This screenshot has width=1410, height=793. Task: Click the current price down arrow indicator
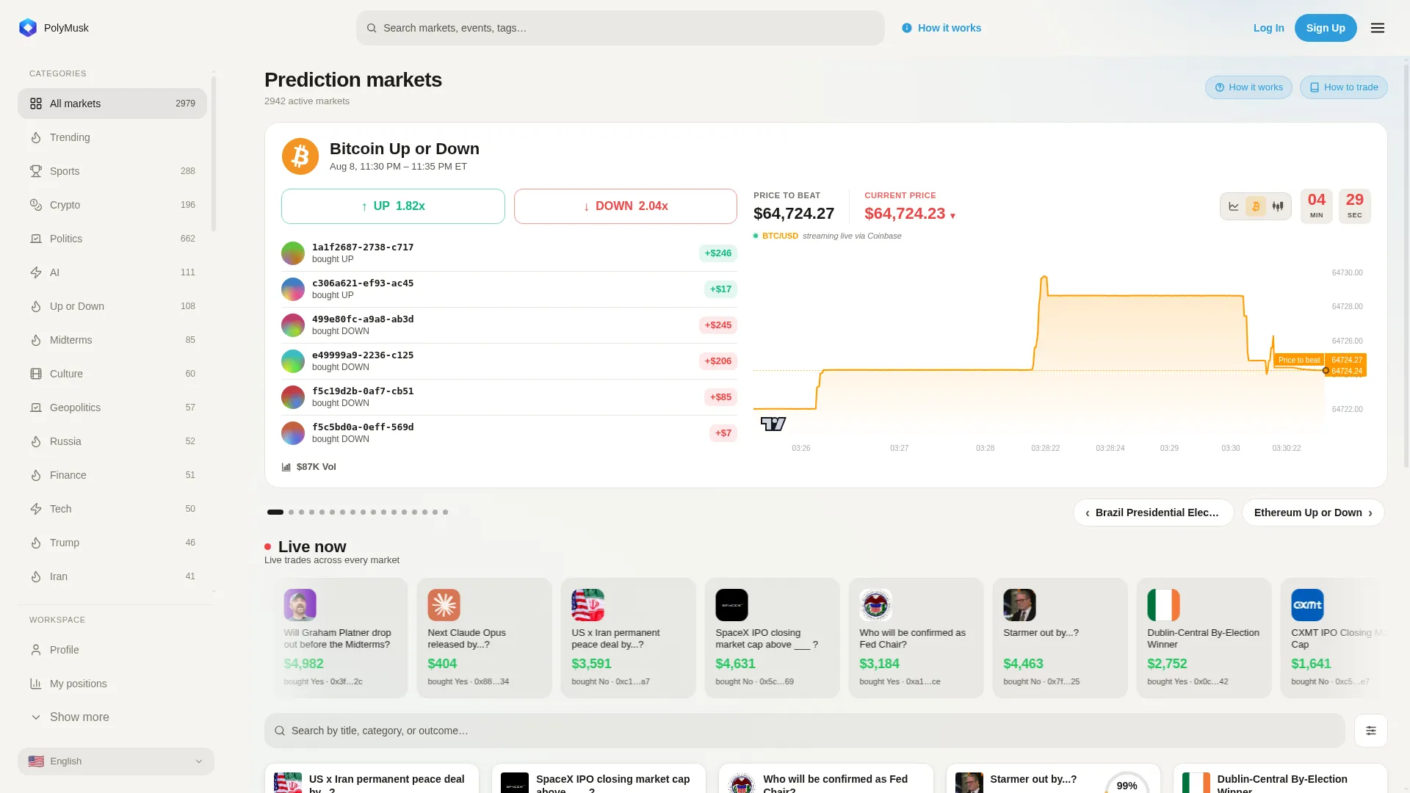[953, 216]
